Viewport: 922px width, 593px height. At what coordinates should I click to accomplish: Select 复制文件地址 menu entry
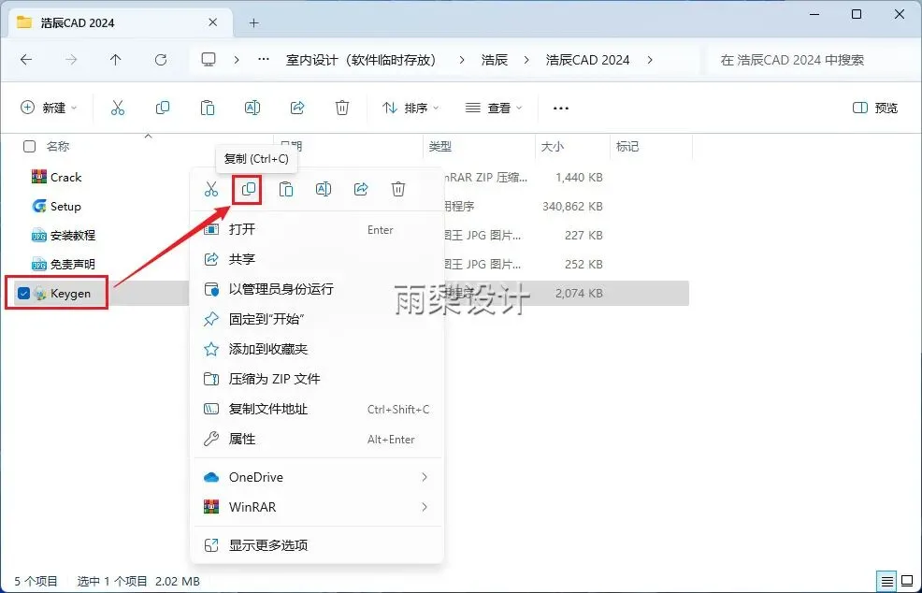[318, 409]
